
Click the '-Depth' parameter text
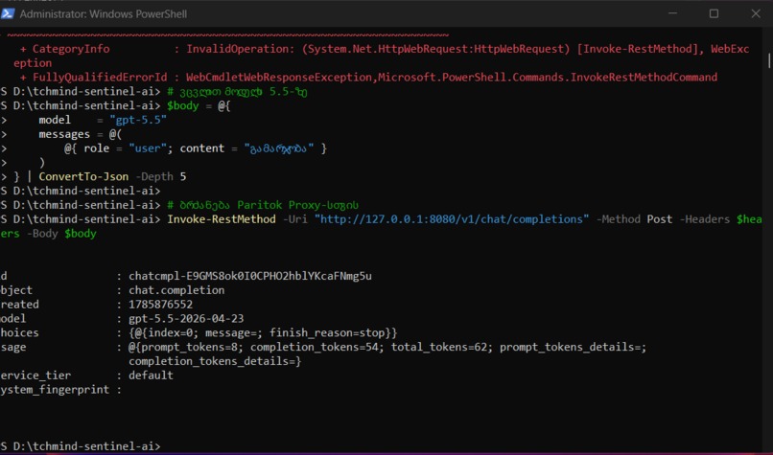[154, 176]
